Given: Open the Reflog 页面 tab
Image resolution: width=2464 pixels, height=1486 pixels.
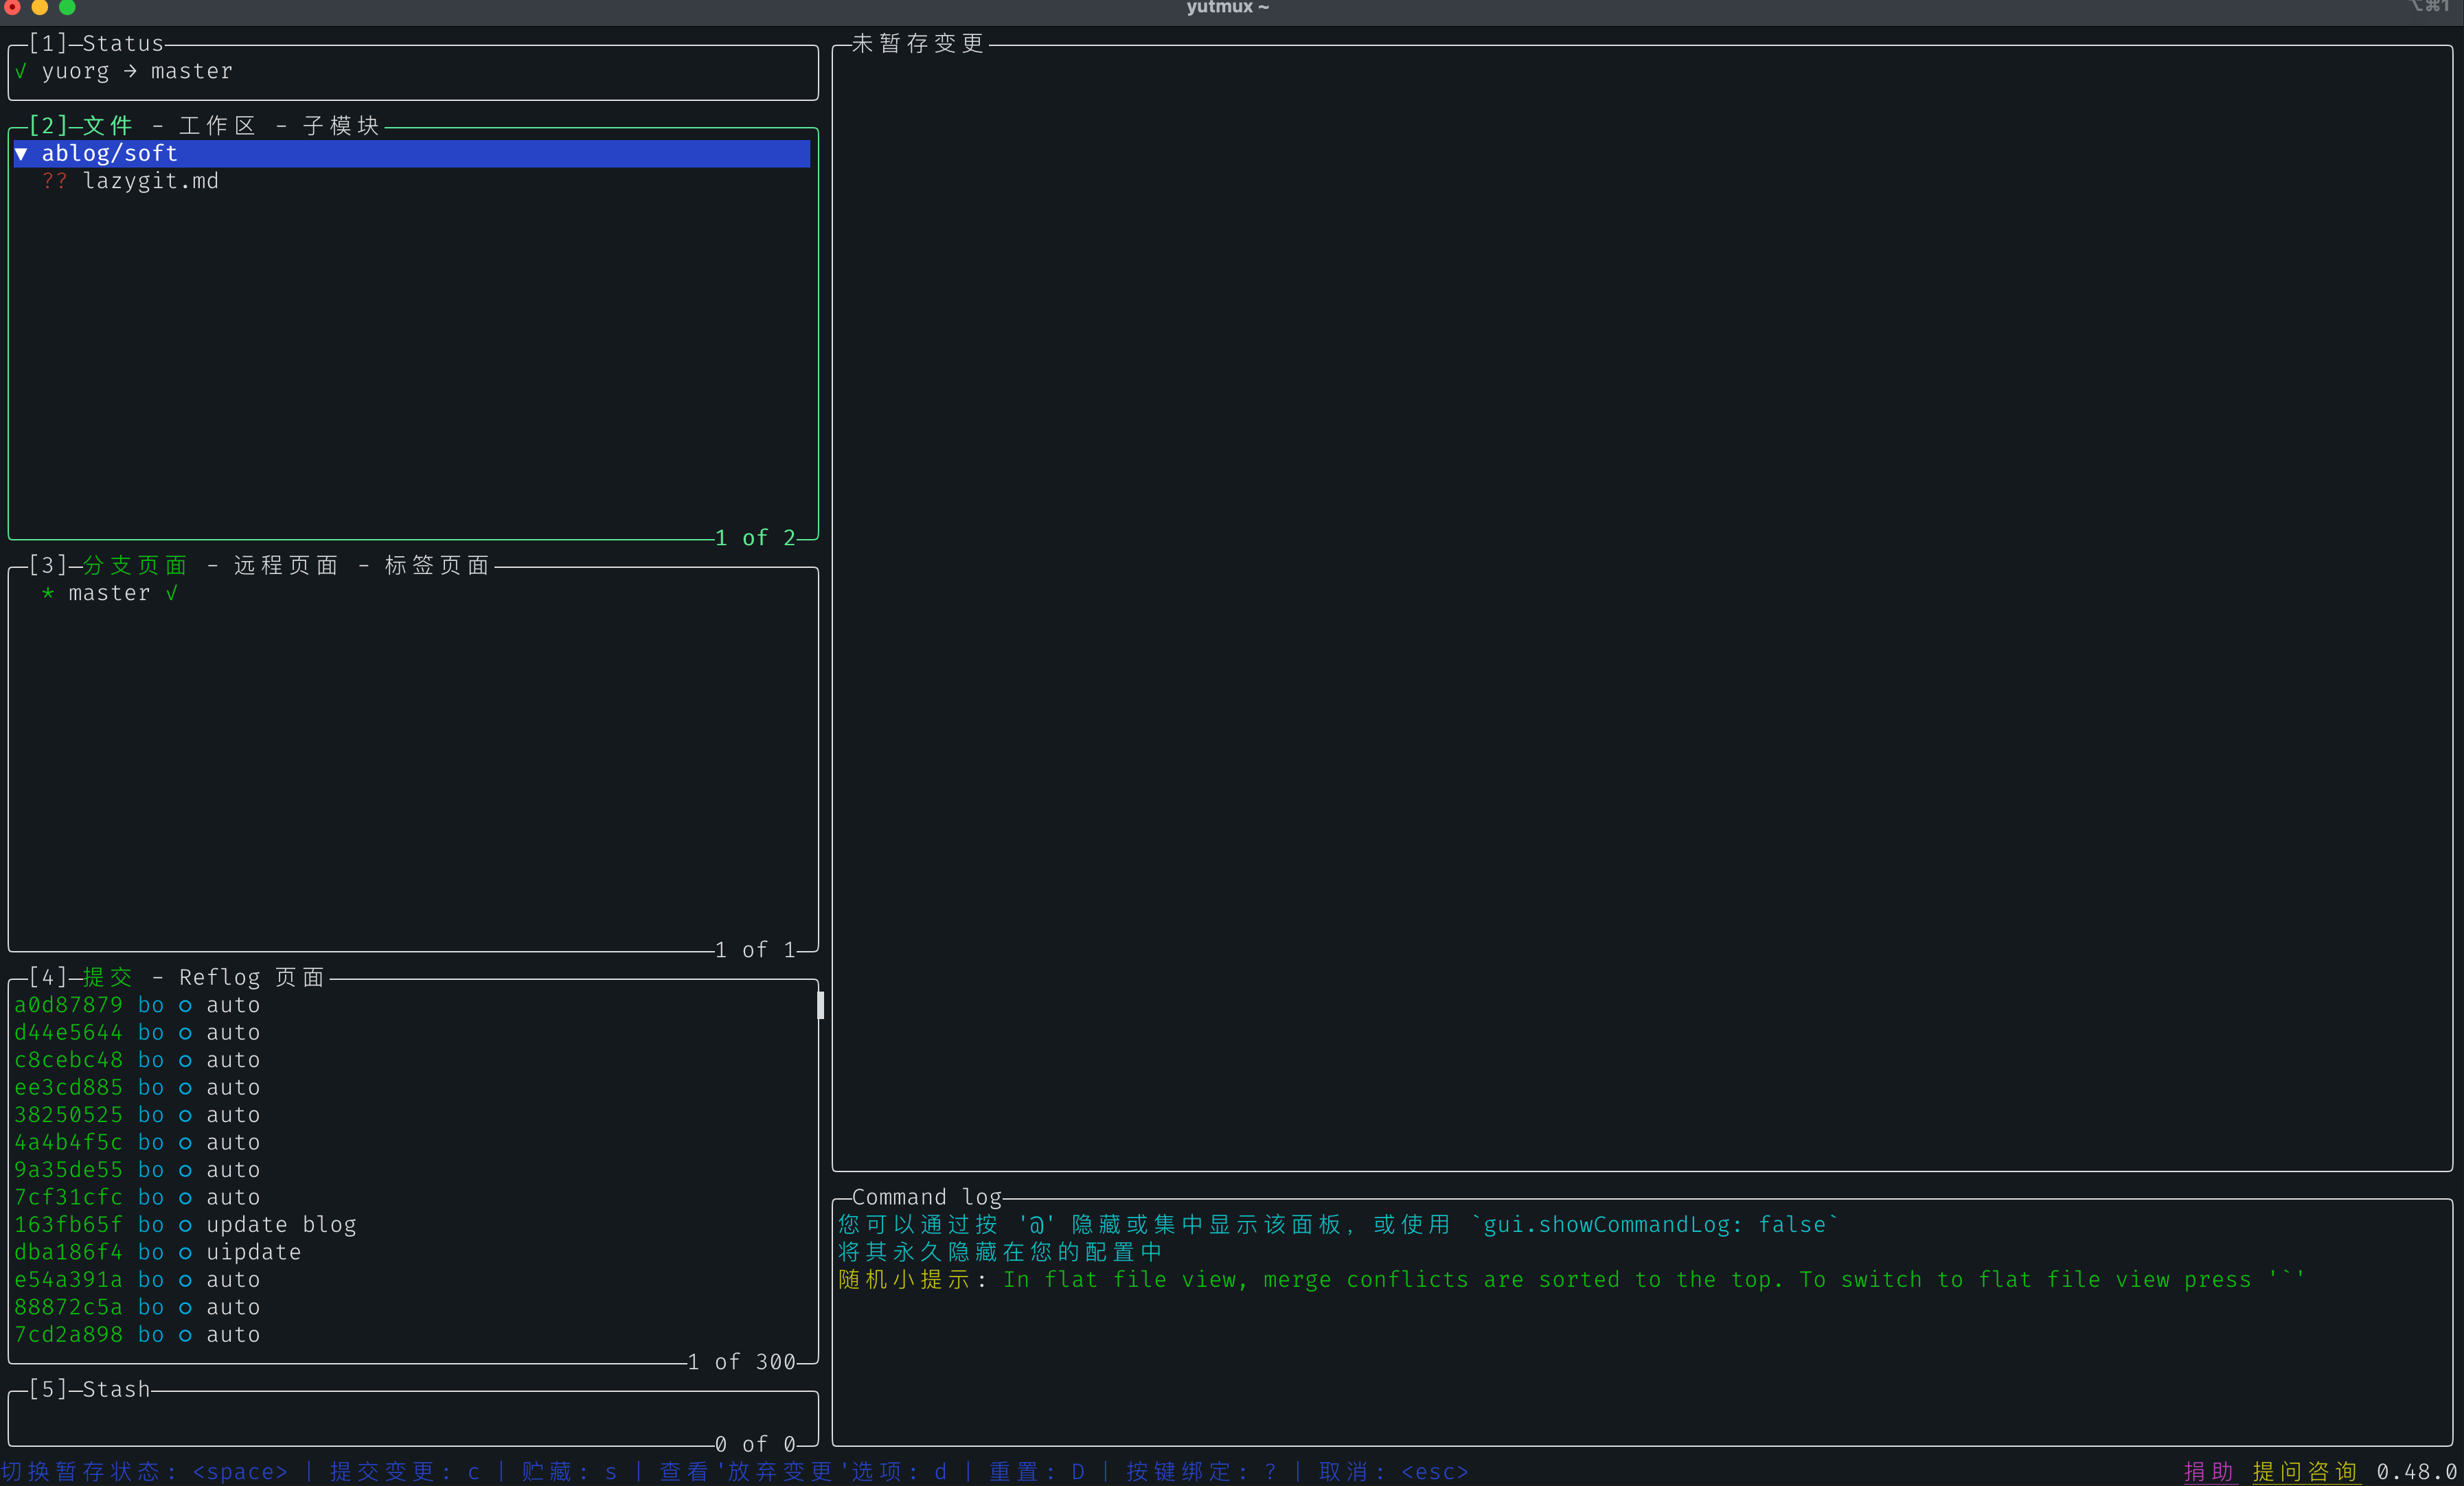Looking at the screenshot, I should [x=252, y=978].
